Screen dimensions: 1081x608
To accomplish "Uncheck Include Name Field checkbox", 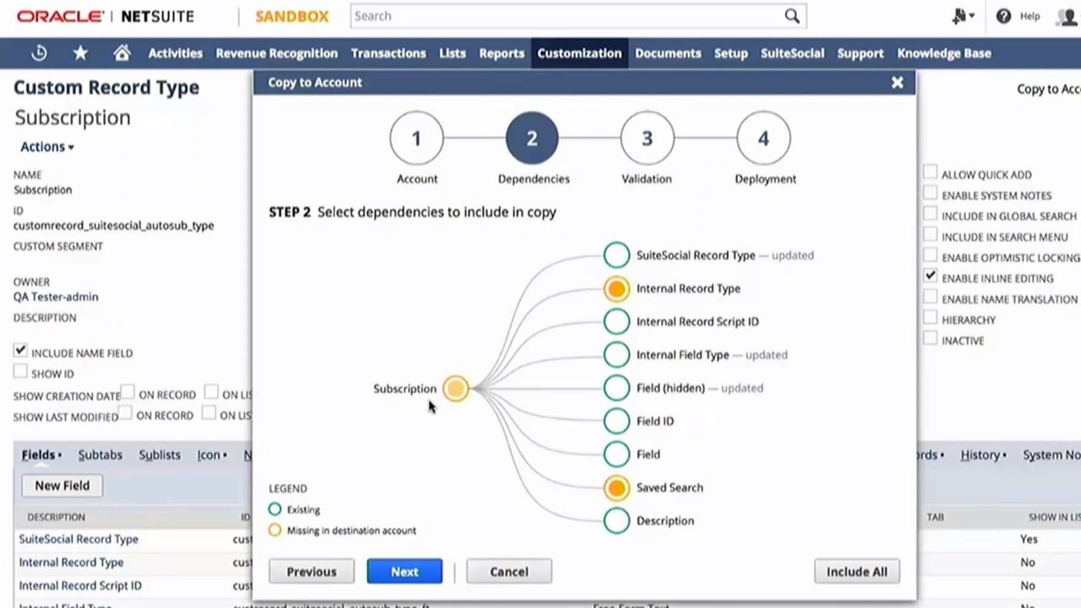I will coord(20,350).
